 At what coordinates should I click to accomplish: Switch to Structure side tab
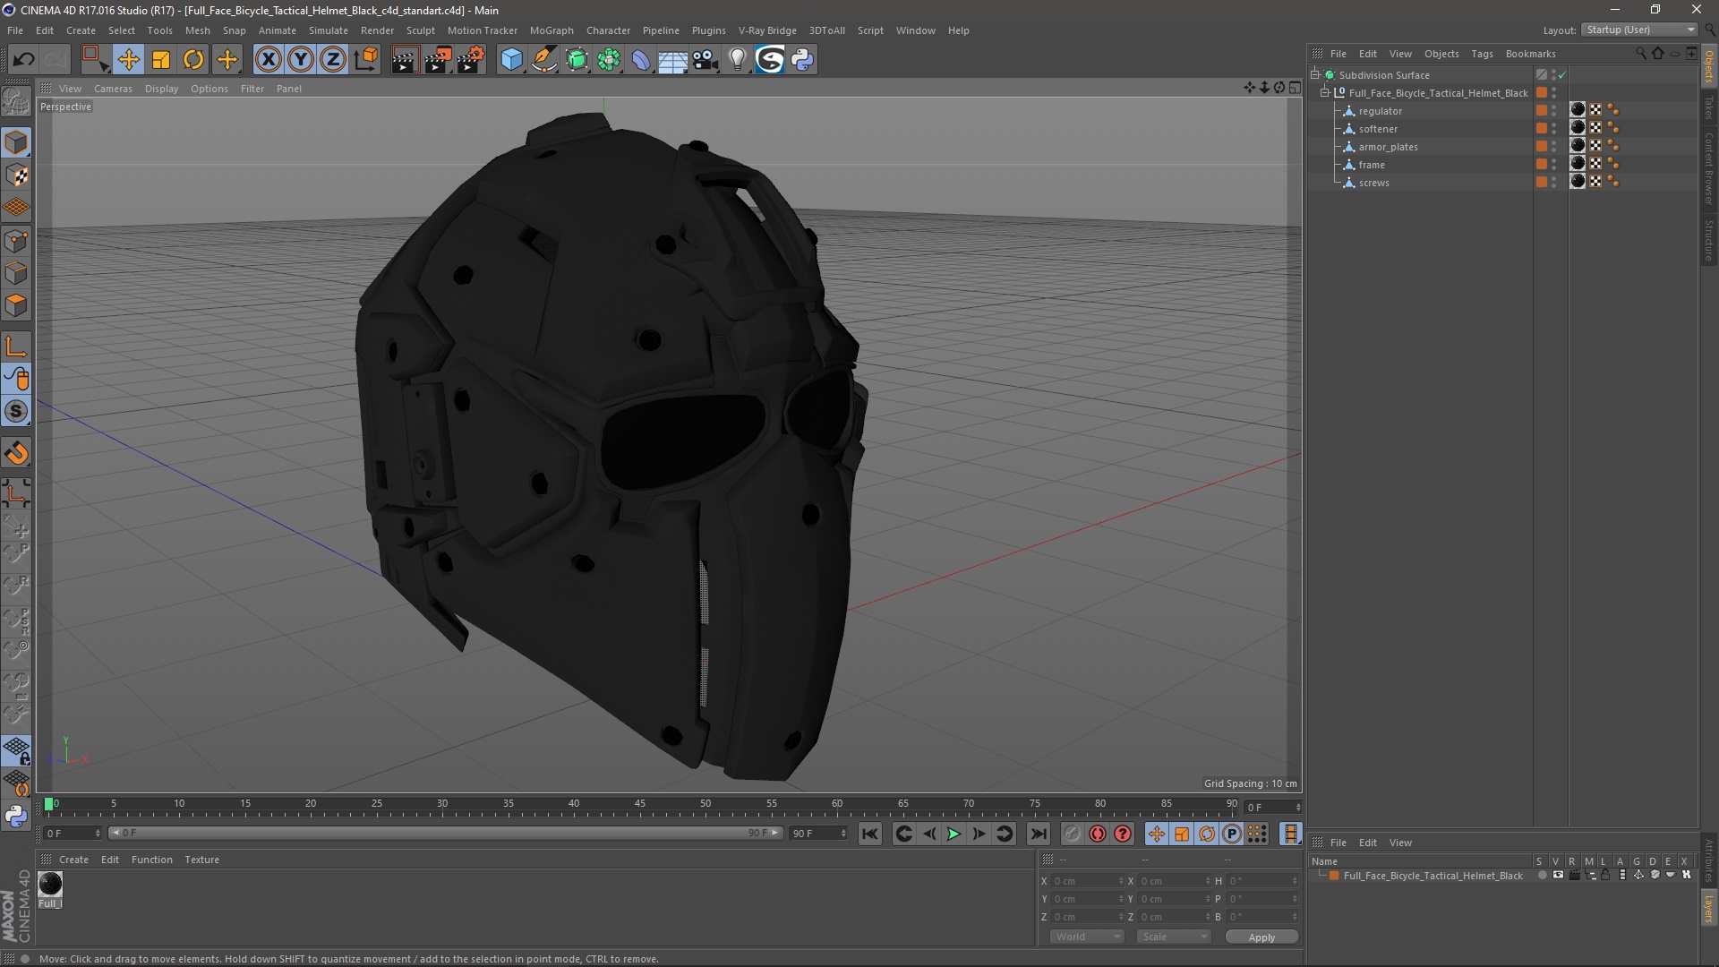click(1709, 240)
